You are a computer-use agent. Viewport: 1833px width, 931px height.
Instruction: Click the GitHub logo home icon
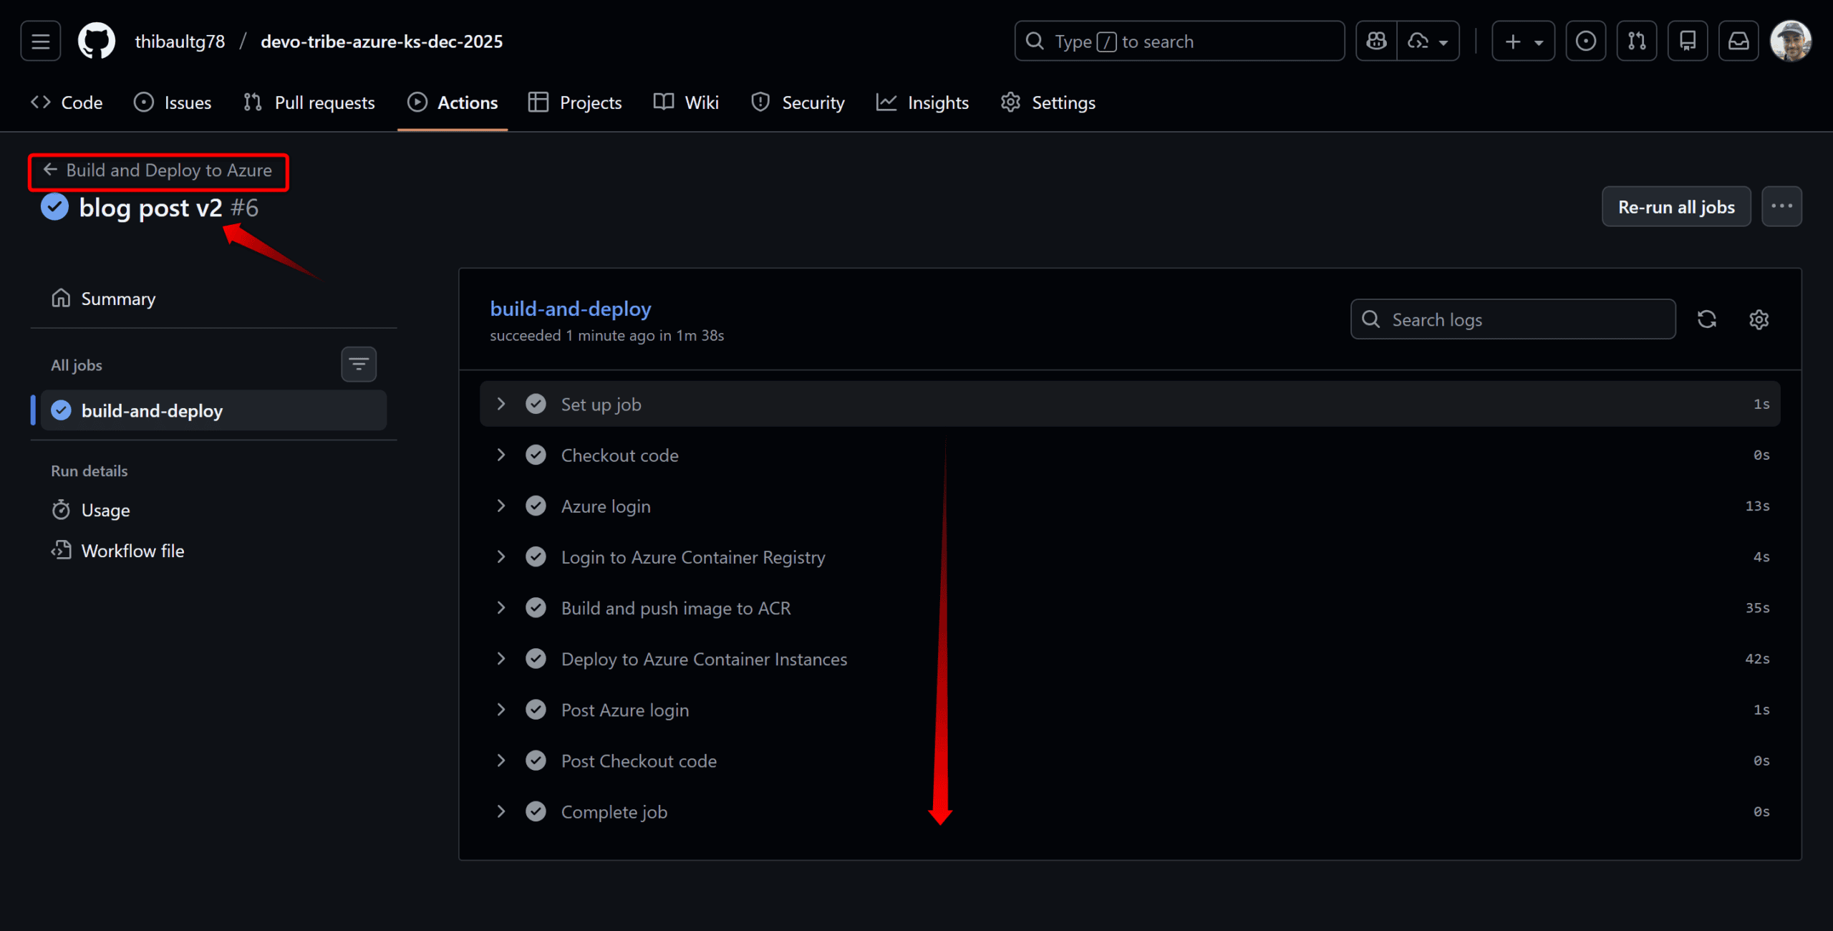(96, 42)
